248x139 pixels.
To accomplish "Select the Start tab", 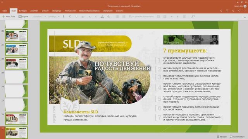I will [14, 11].
